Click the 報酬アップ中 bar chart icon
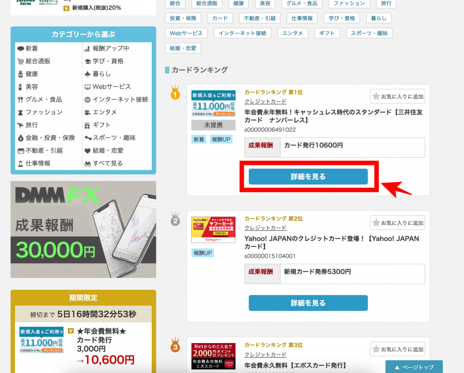Screen dimensions: 464x373 point(88,48)
